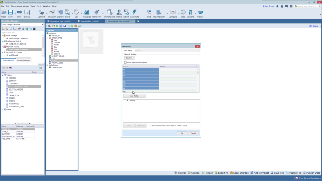
Task: Click the Connect toolbar icon
Action: tap(41, 14)
